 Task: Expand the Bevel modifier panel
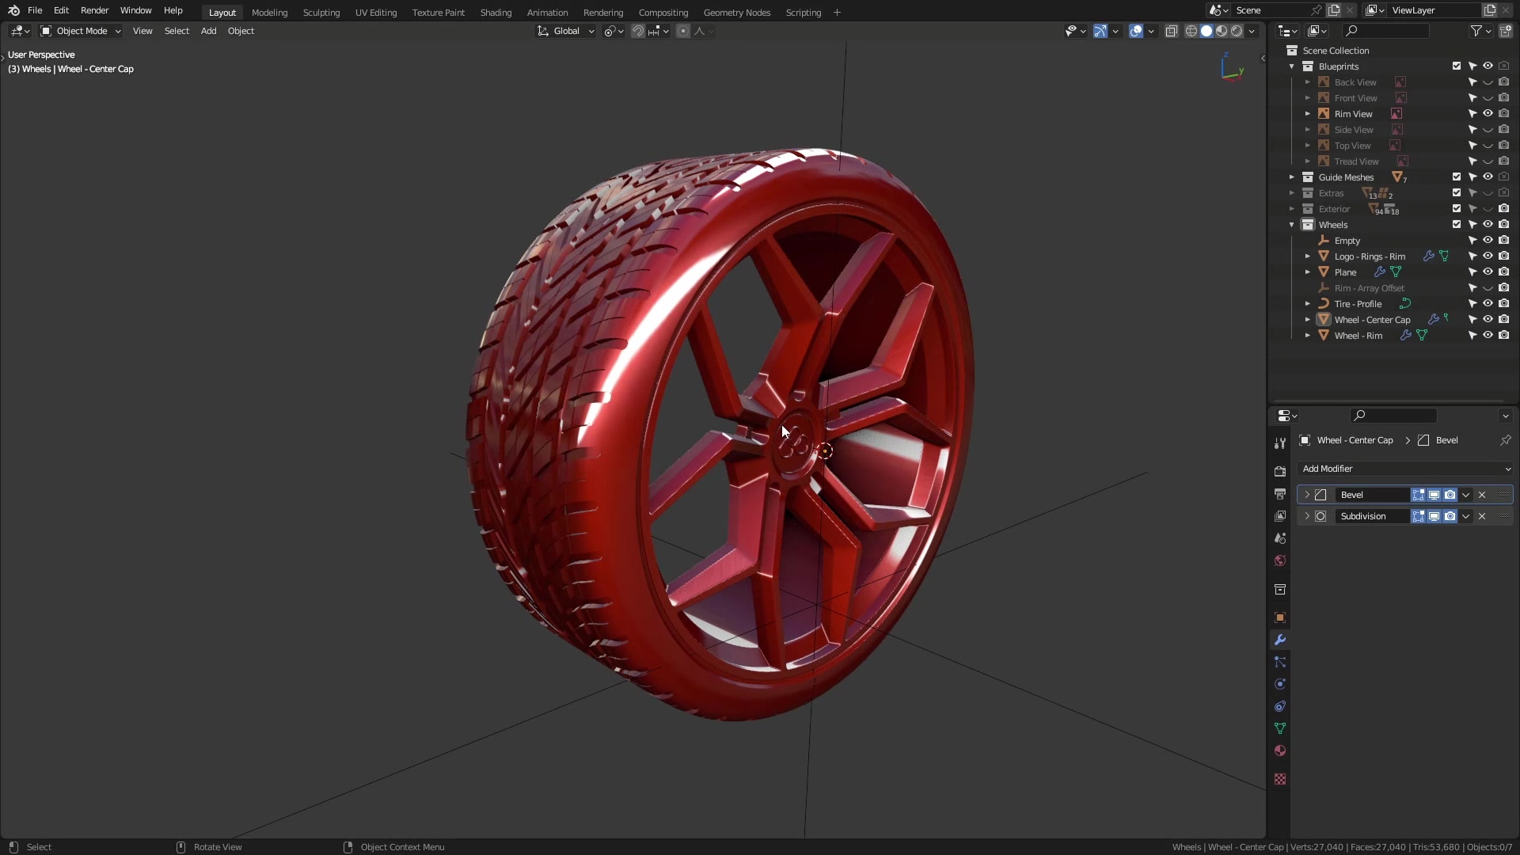point(1307,495)
